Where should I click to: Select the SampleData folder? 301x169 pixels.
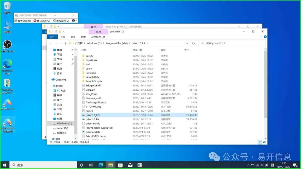tap(92, 77)
